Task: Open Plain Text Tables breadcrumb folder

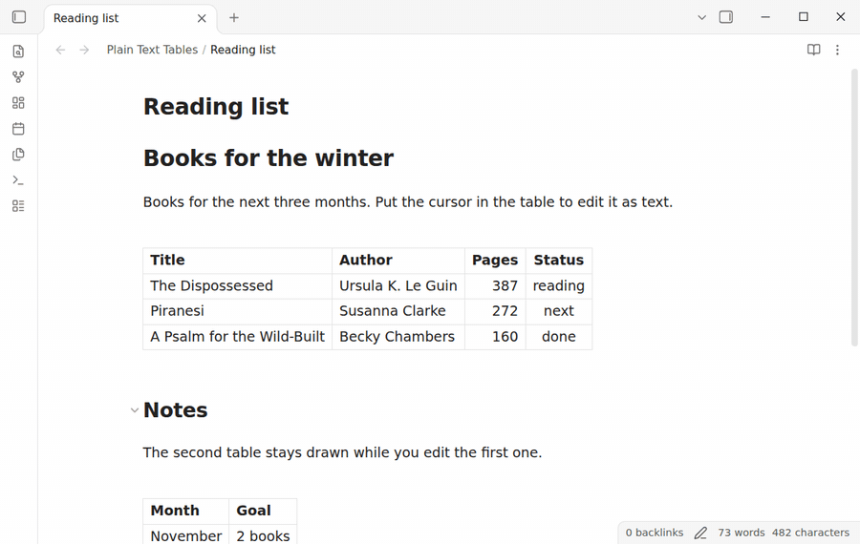Action: point(152,50)
